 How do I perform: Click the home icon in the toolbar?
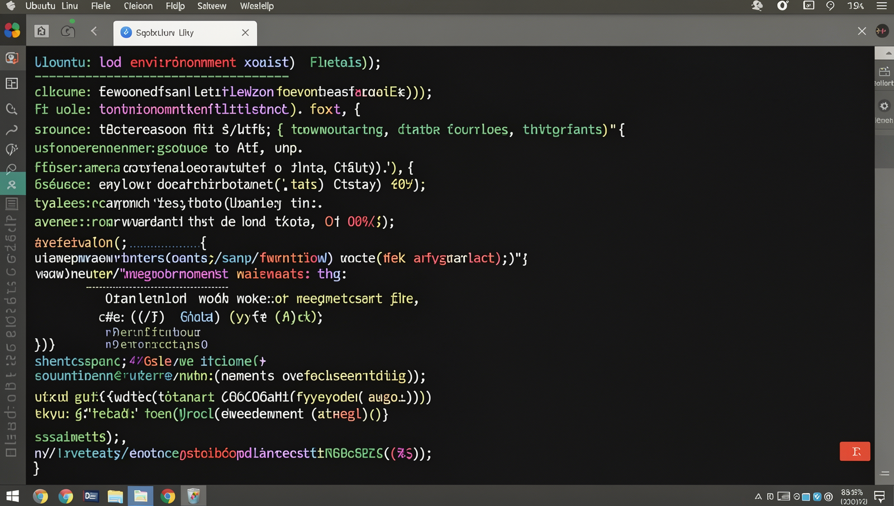pos(41,31)
